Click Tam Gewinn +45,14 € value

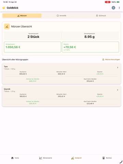coord(100,74)
